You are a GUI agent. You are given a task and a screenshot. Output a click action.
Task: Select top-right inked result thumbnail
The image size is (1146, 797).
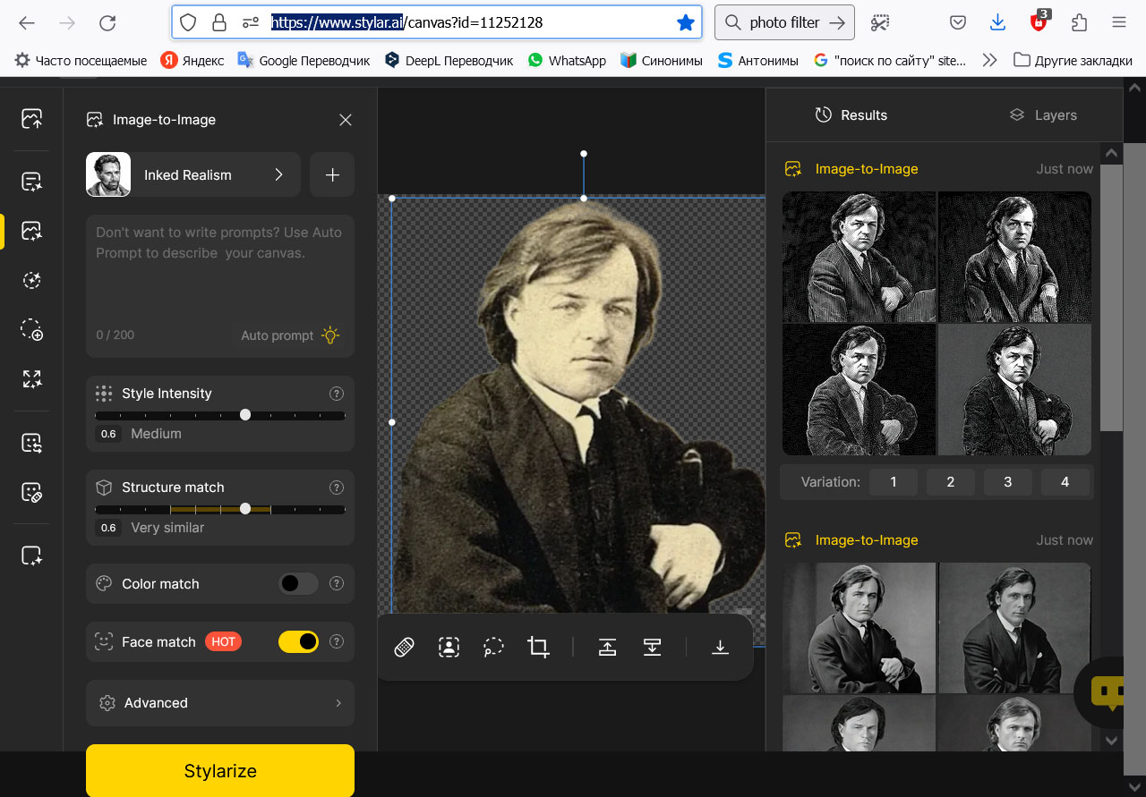pyautogui.click(x=1014, y=257)
